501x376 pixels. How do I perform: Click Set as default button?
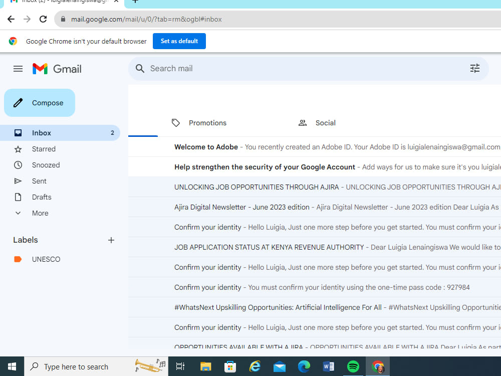click(179, 41)
